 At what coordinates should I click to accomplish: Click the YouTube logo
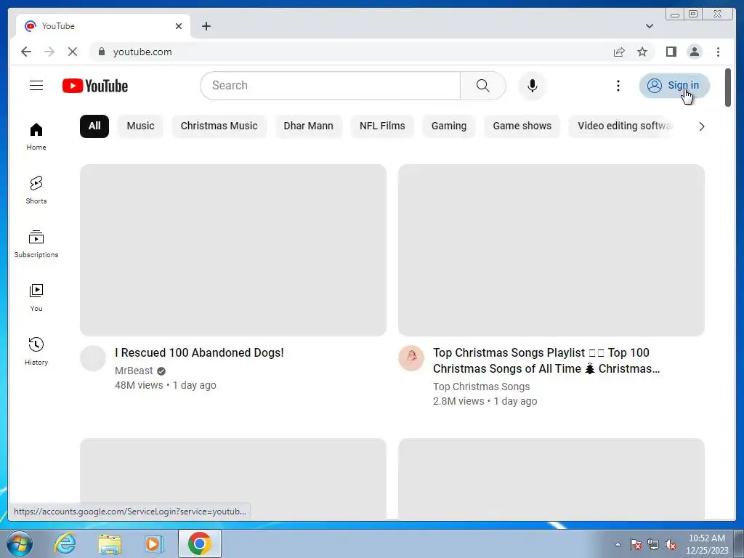(95, 86)
